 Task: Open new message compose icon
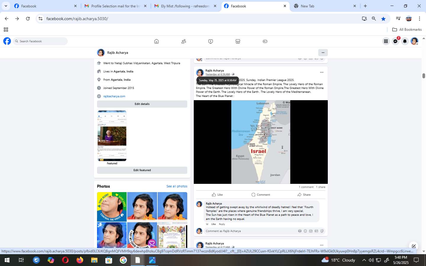pos(414,246)
